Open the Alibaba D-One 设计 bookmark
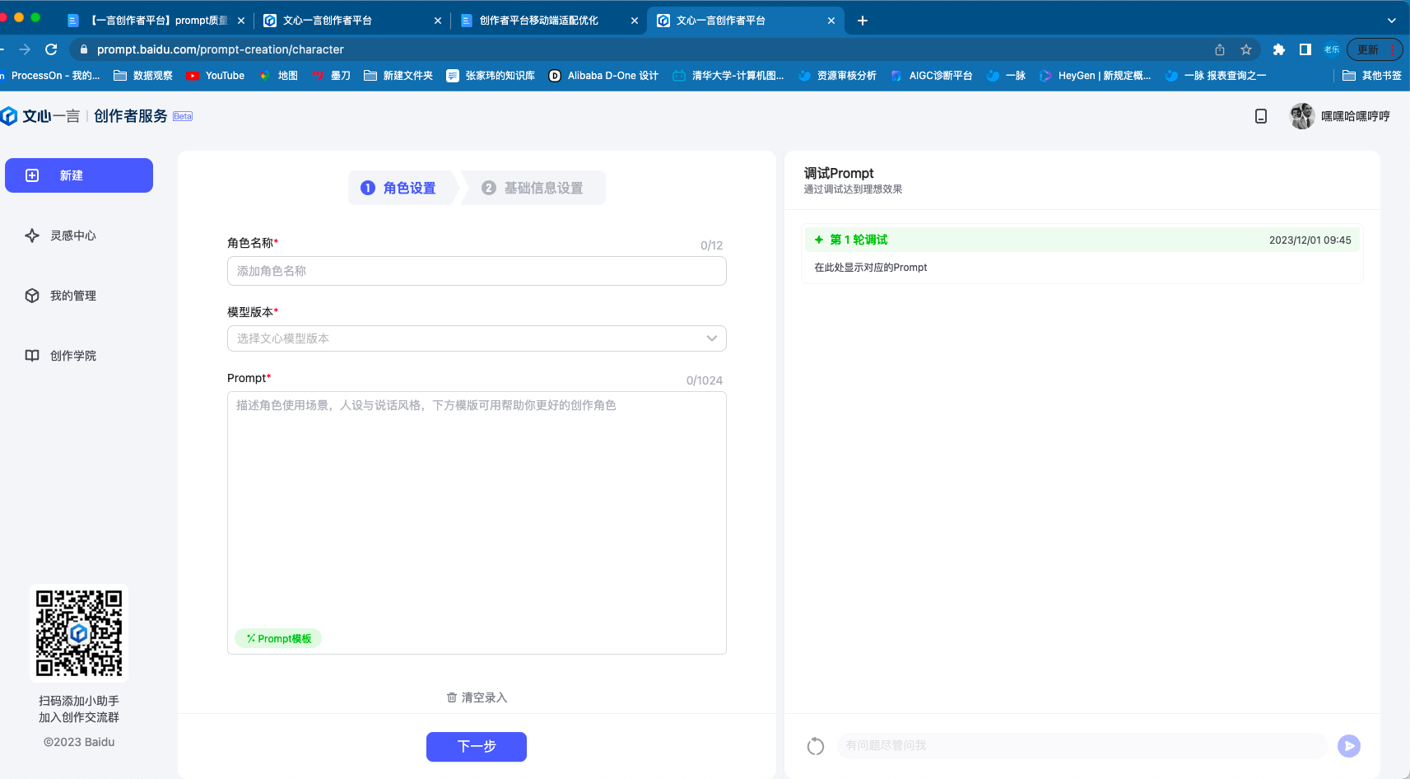Screen dimensions: 1410x779 tap(603, 76)
